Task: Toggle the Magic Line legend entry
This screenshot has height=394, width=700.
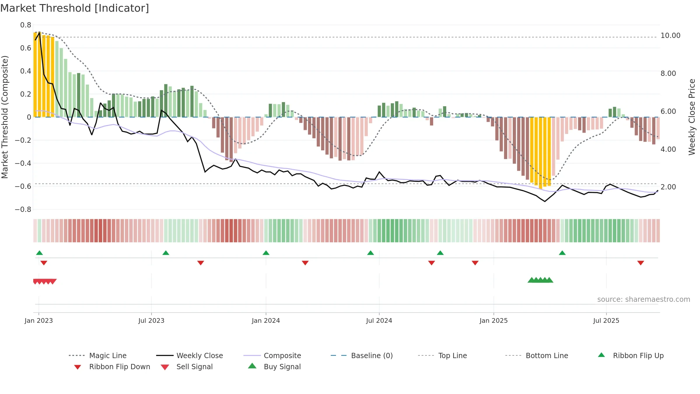Action: (x=97, y=355)
